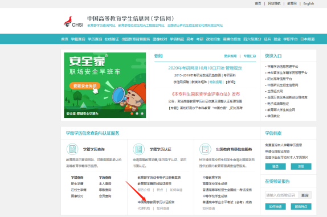The height and width of the screenshot is (217, 327).
Task: Open 首页 in the teal navigation bar
Action: tap(64, 39)
